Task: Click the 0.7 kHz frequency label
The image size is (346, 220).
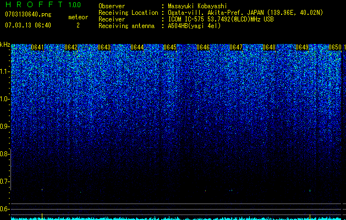Action: coord(4,182)
